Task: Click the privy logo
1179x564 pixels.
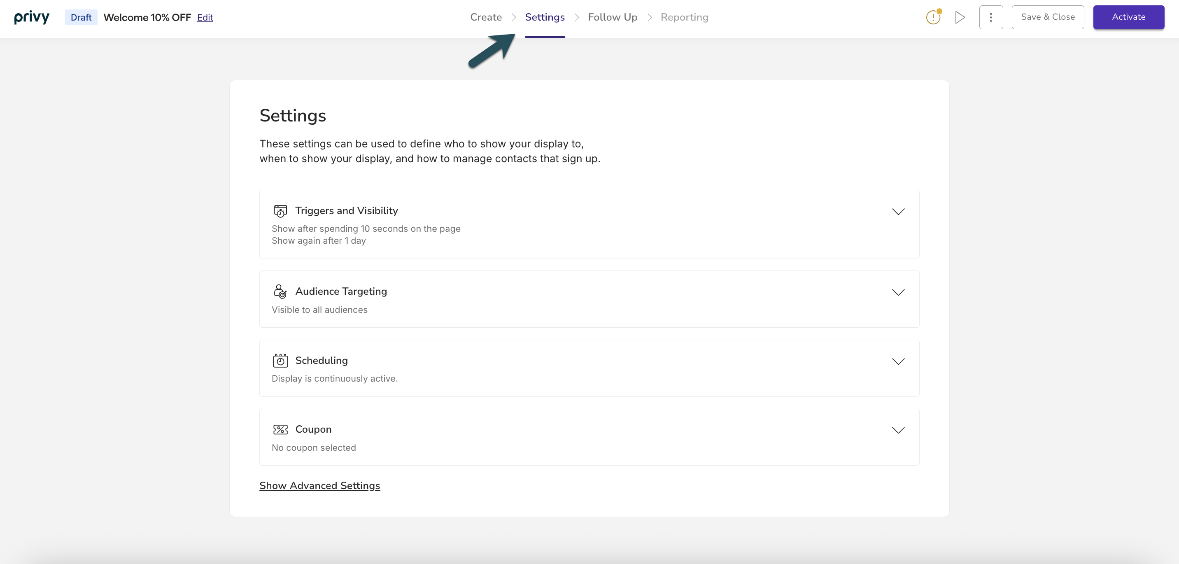Action: pyautogui.click(x=32, y=17)
